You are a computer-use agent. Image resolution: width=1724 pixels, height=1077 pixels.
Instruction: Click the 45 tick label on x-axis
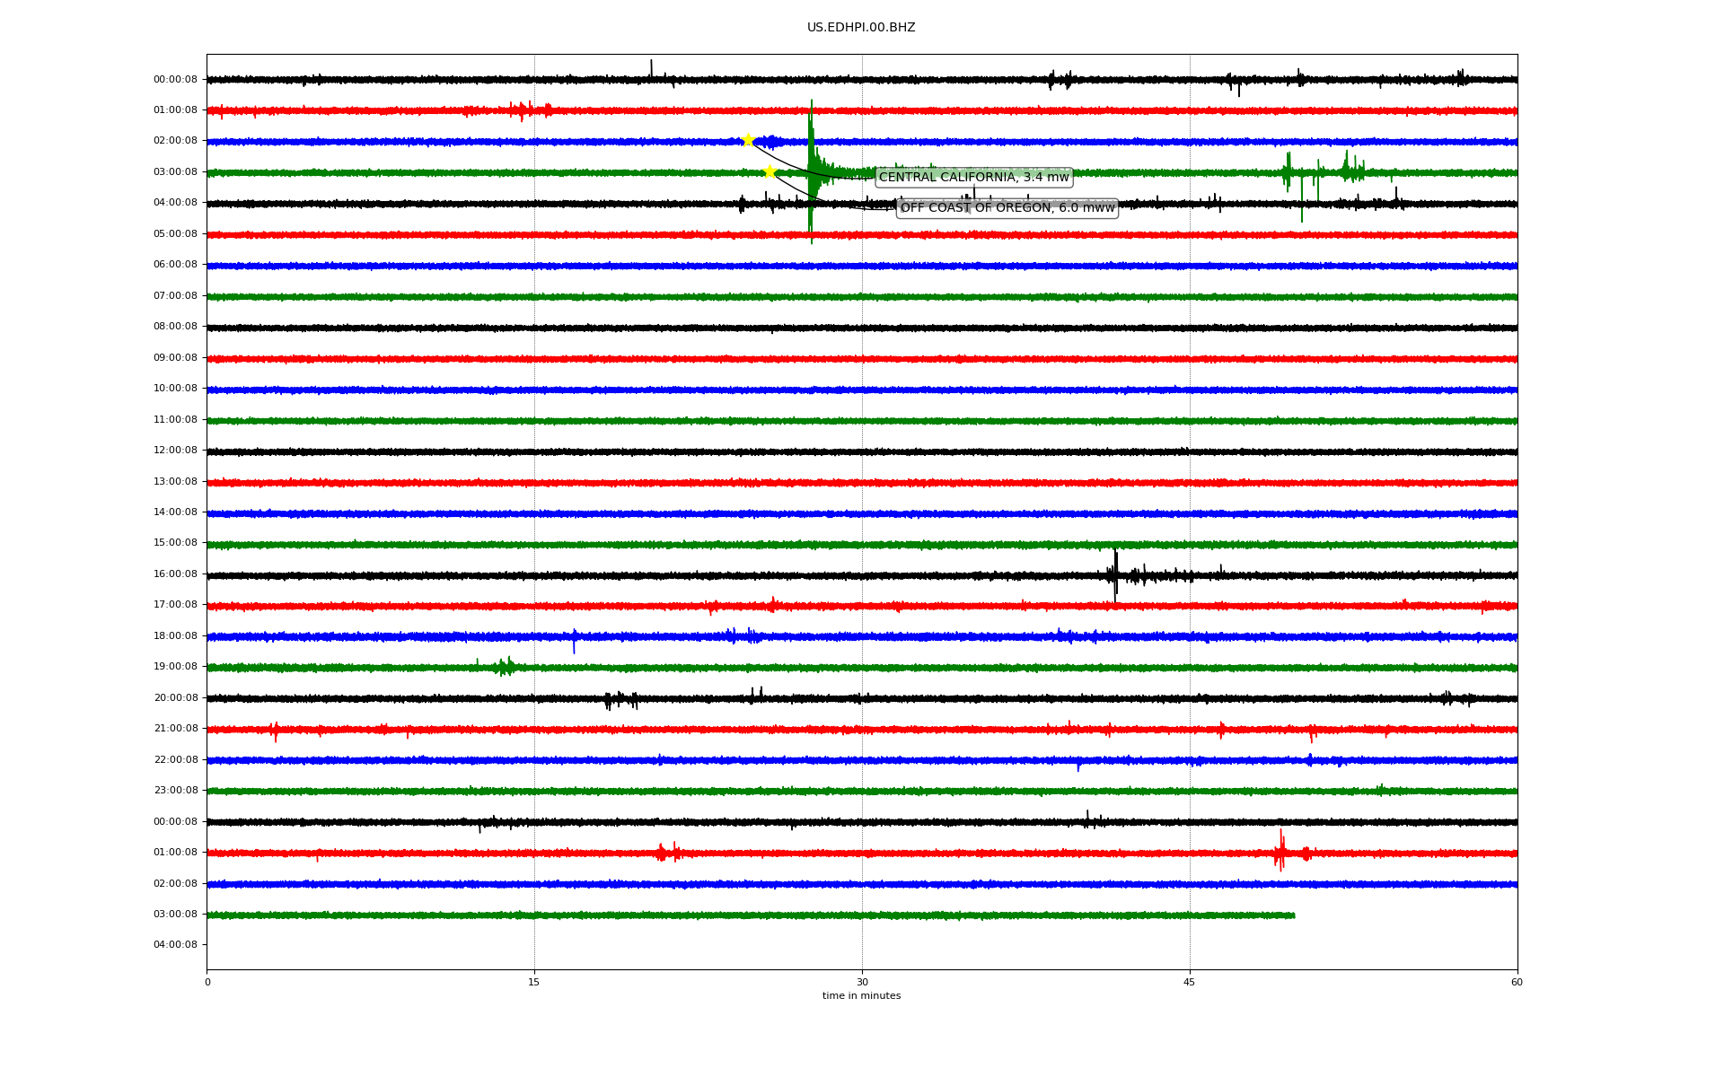[1190, 982]
